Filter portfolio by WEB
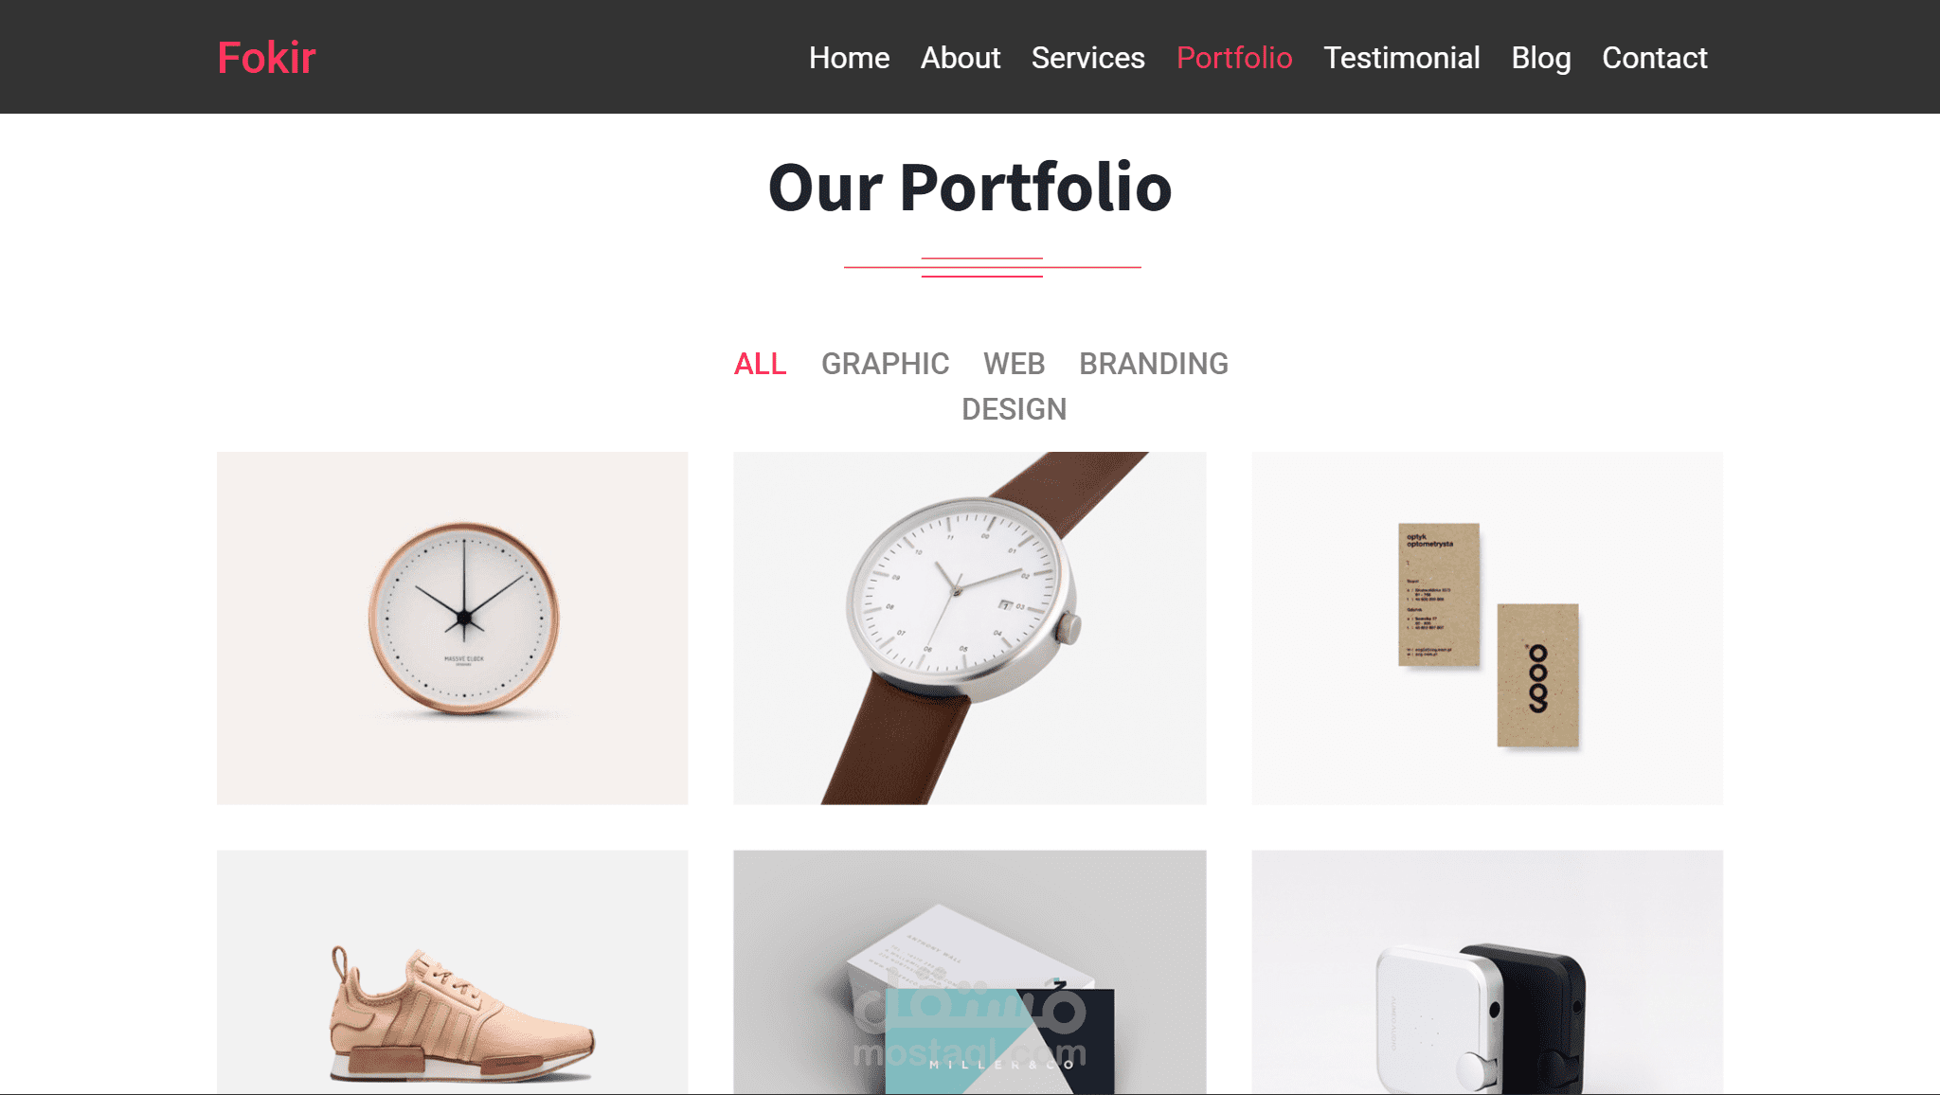The image size is (1940, 1095). pyautogui.click(x=1014, y=364)
